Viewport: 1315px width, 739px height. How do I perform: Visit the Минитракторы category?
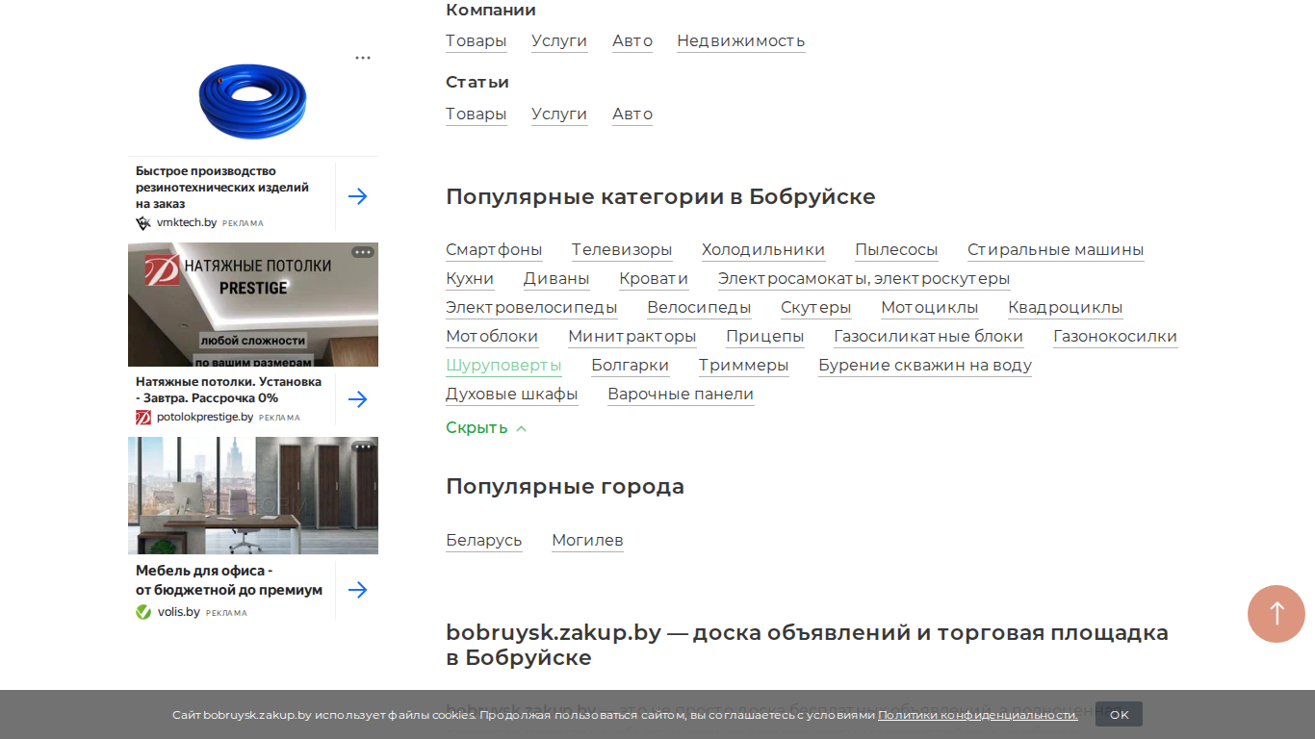pyautogui.click(x=632, y=337)
